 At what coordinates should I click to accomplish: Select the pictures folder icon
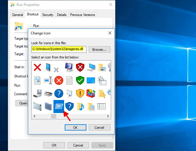click(x=102, y=68)
